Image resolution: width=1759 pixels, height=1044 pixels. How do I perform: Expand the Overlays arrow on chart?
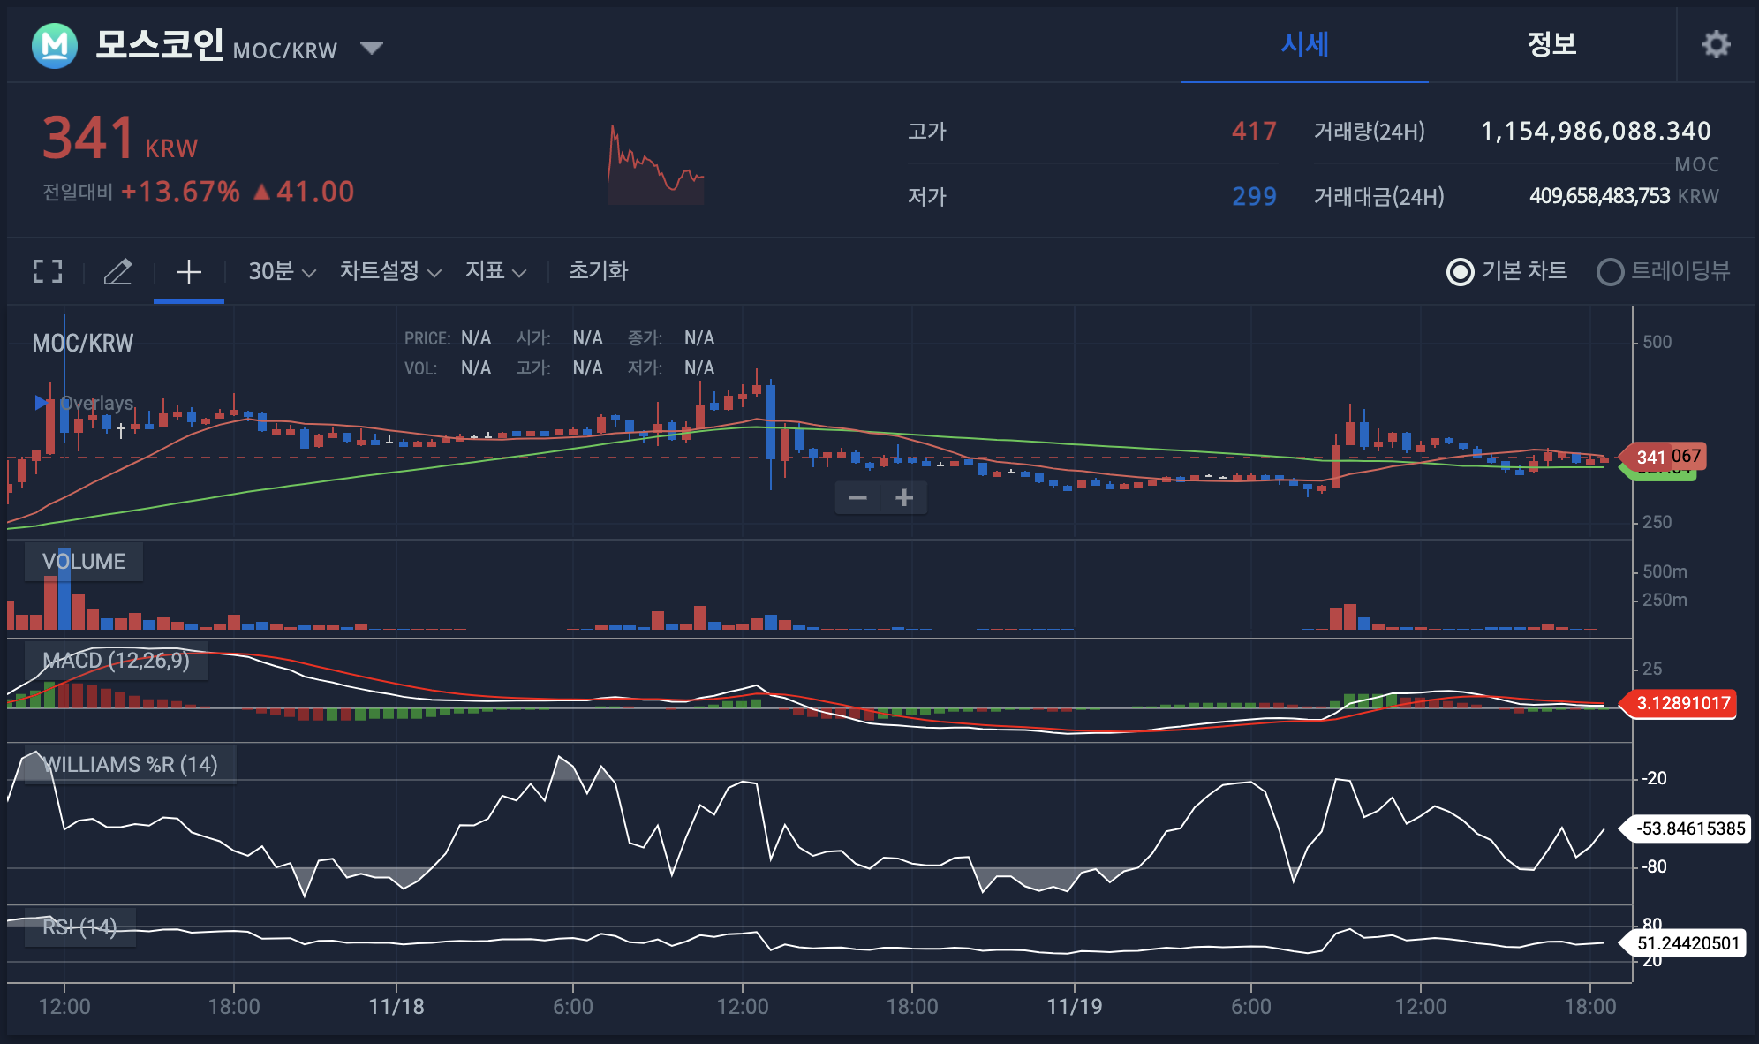(x=41, y=403)
